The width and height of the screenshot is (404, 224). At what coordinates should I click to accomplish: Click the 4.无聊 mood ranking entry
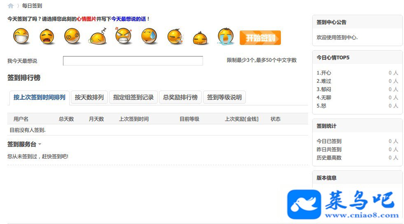click(x=357, y=98)
